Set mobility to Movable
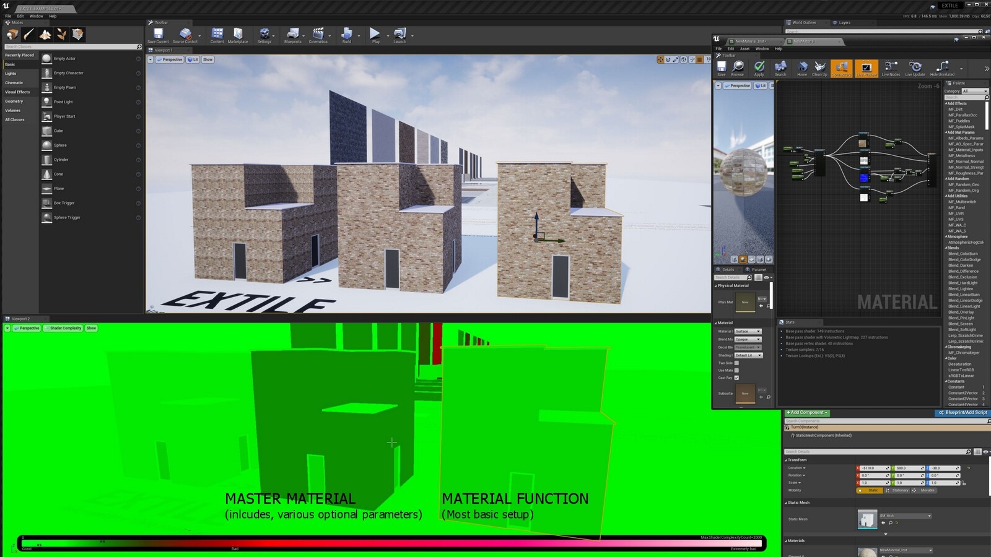 [x=925, y=490]
